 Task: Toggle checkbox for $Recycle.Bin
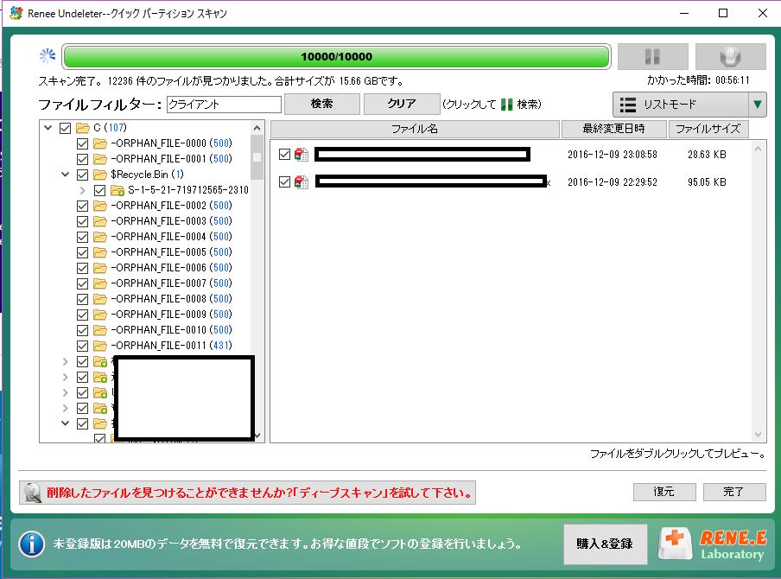point(83,175)
